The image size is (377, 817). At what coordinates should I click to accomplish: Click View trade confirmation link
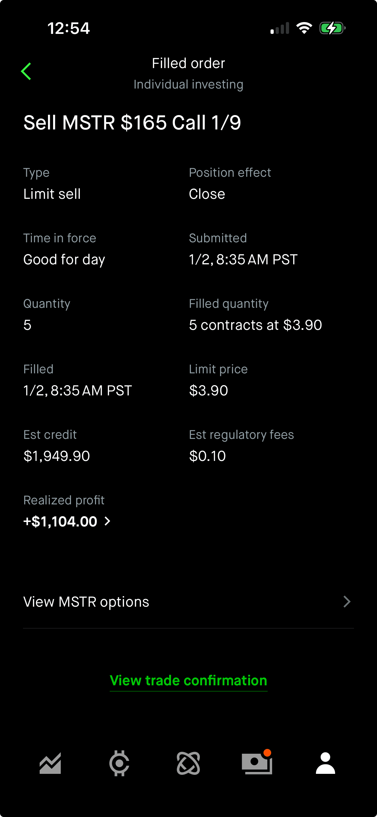tap(188, 681)
